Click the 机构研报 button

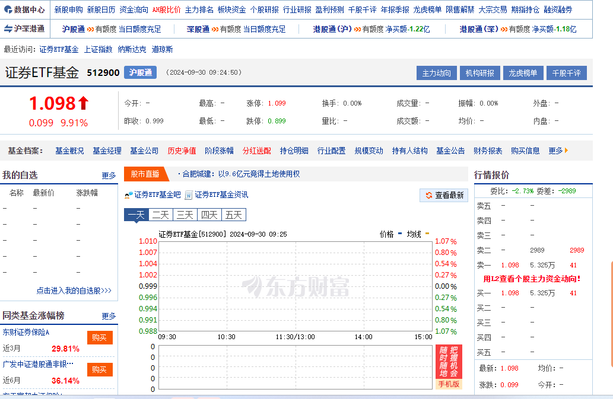coord(479,73)
